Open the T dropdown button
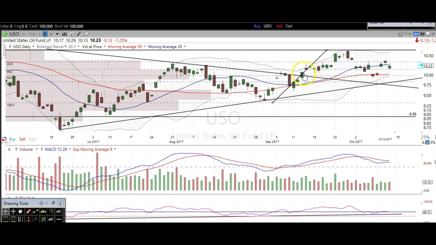Viewport: 436px width, 245px height. tap(422, 34)
